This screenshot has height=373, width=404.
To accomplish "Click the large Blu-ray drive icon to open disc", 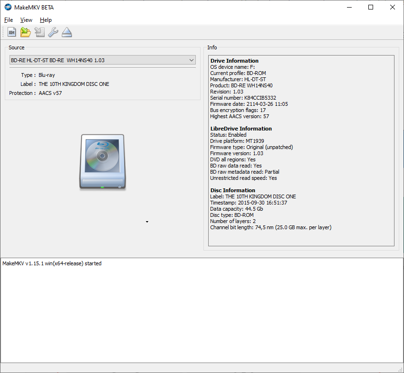I will (103, 162).
